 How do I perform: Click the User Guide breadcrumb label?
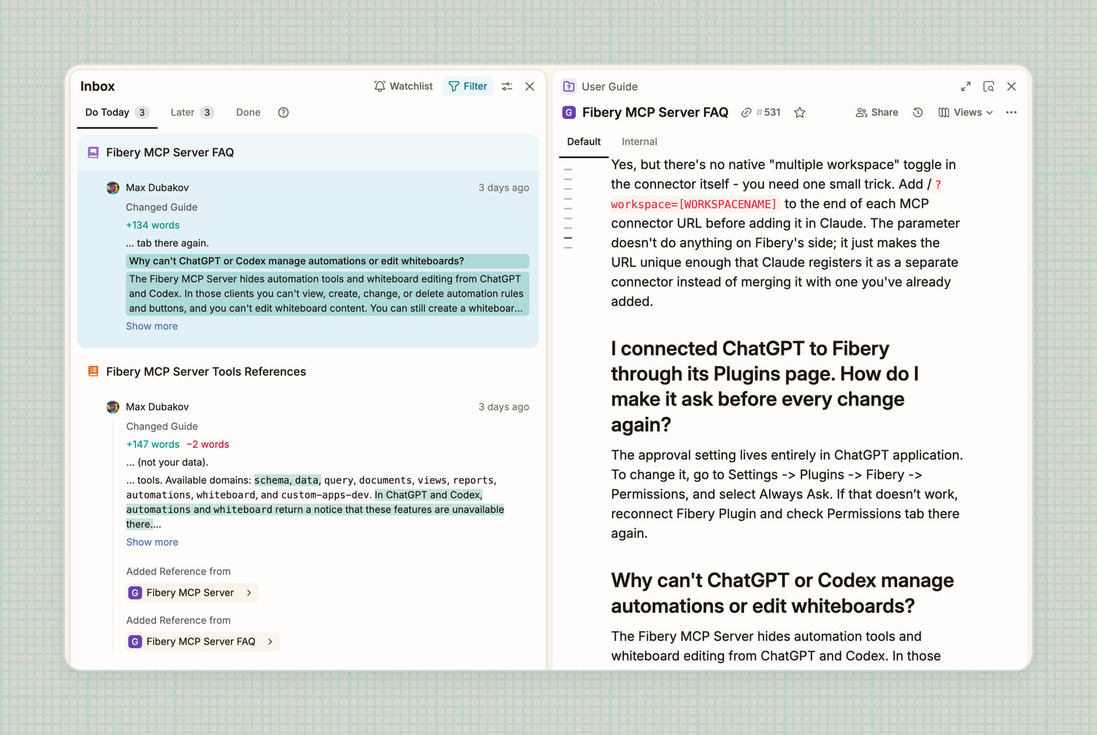609,87
